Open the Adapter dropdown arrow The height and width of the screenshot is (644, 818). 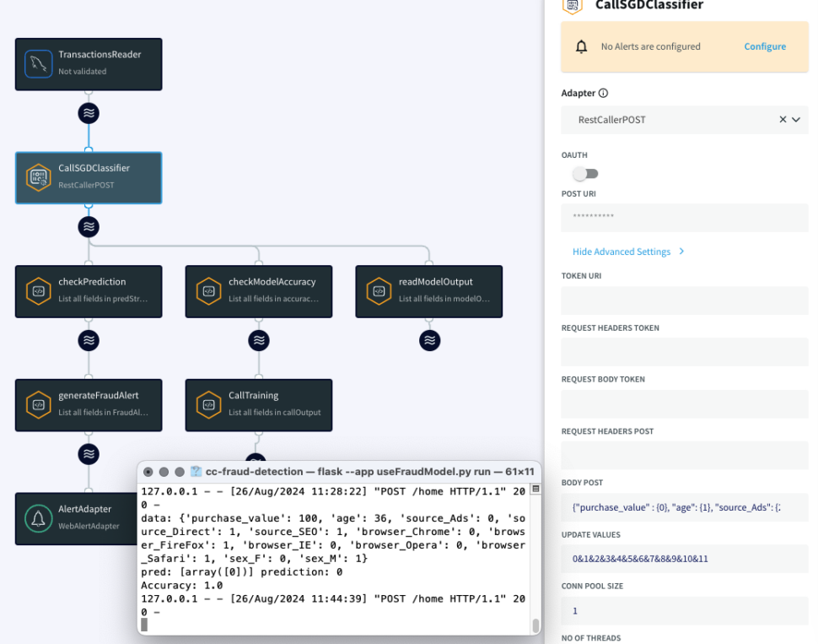click(x=795, y=120)
